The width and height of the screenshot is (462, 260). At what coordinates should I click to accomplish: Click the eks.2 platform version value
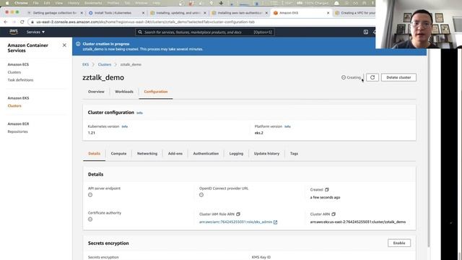(x=258, y=133)
